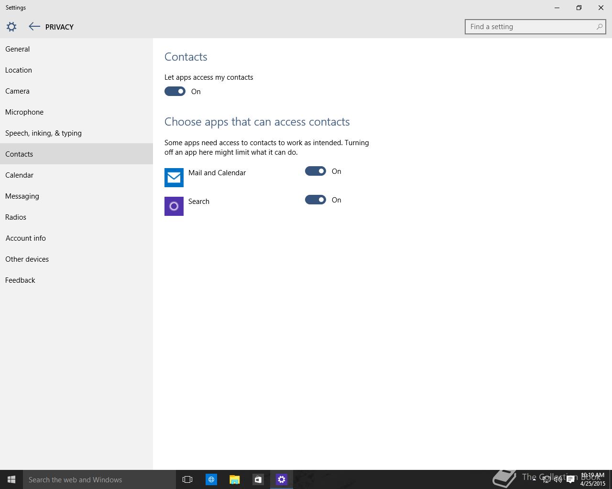Viewport: 612px width, 489px height.
Task: Open the Account info section
Action: [x=26, y=238]
